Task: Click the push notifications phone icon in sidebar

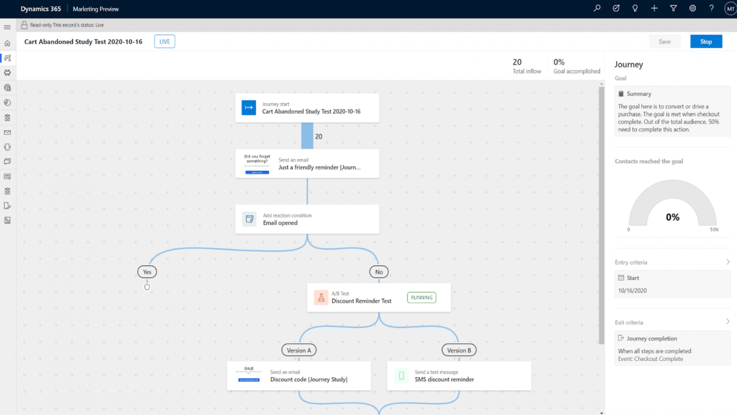Action: tap(7, 147)
